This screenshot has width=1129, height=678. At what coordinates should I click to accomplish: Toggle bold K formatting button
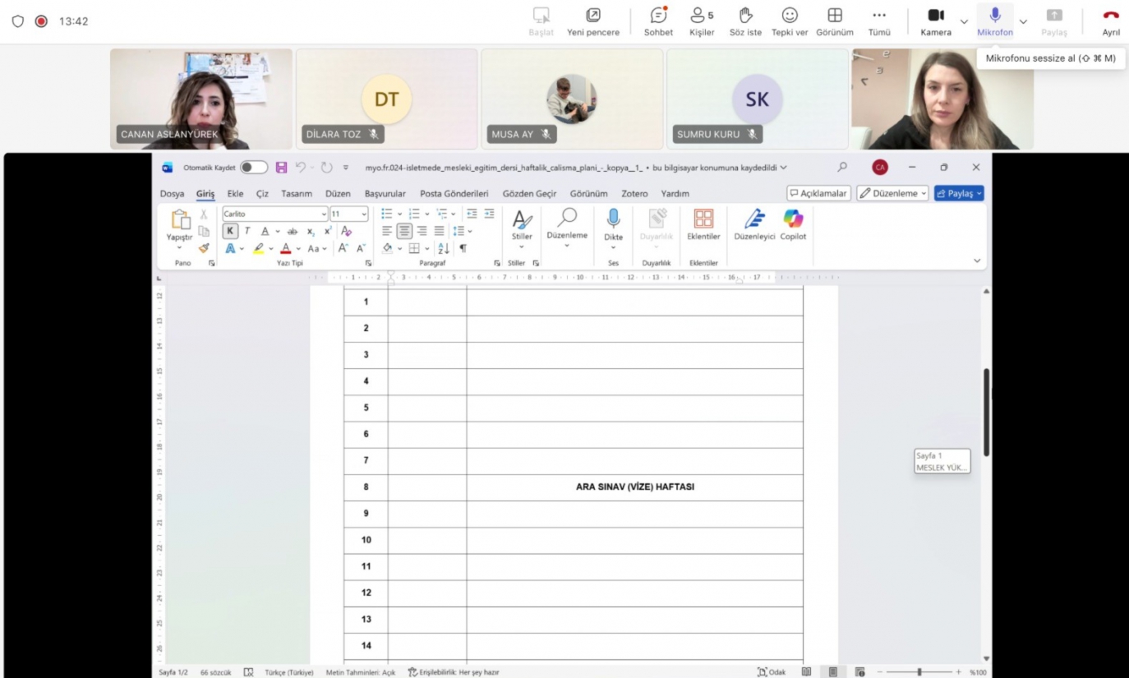point(231,231)
